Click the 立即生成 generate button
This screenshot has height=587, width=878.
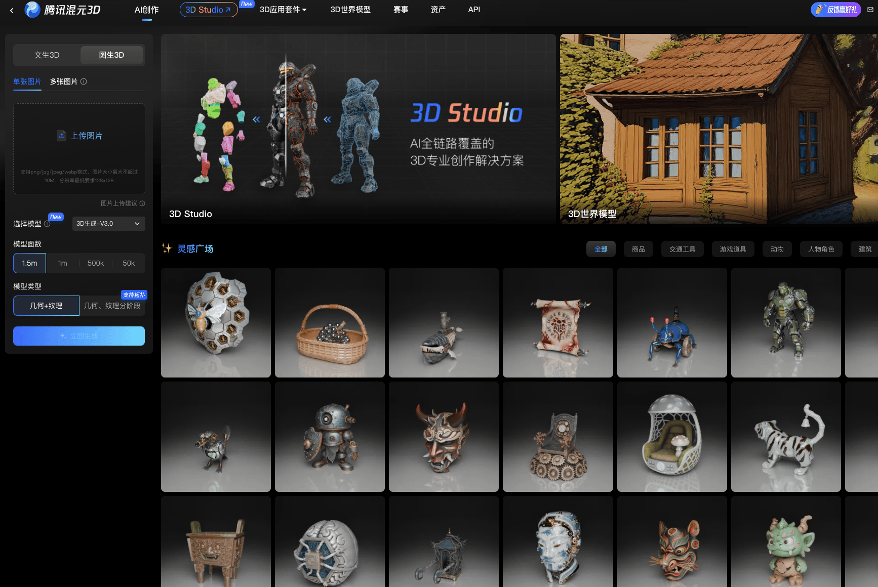tap(79, 336)
